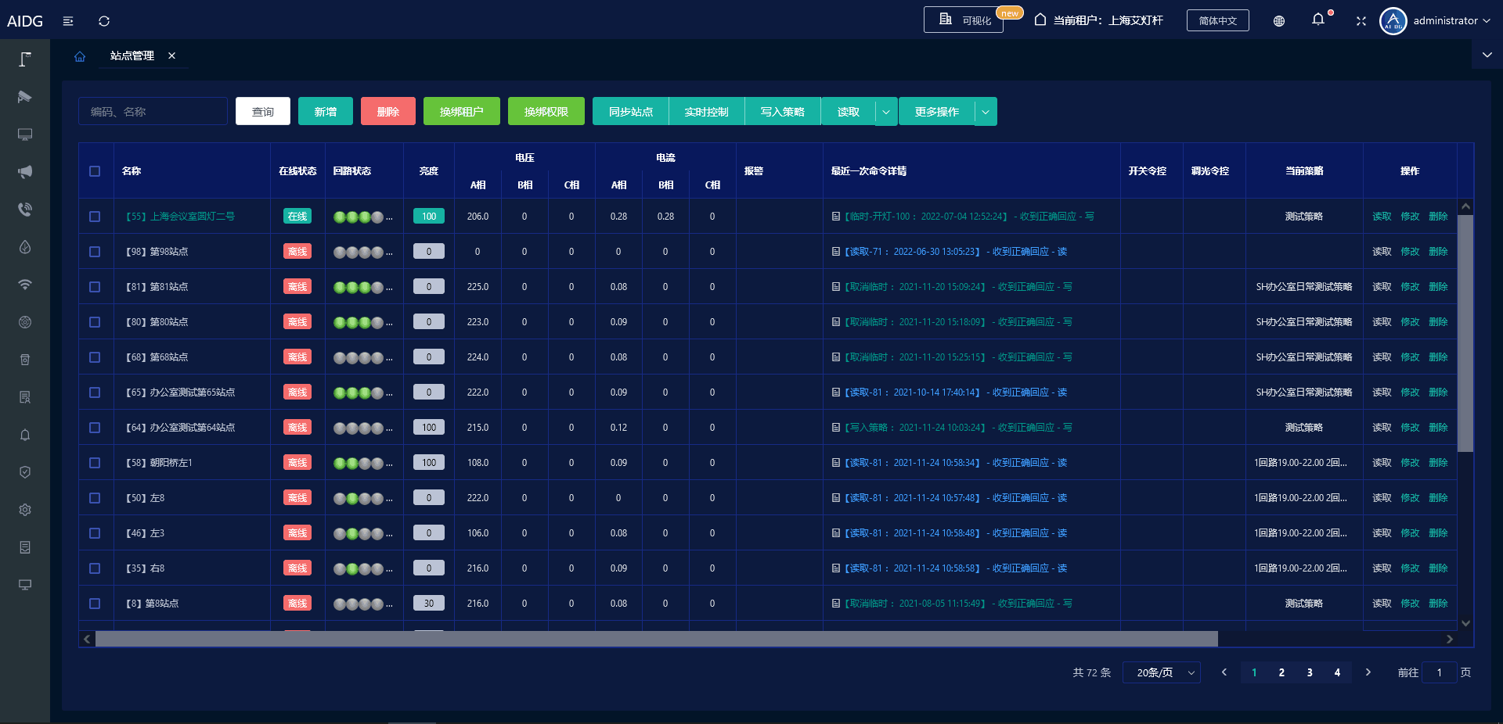Open street lamp sidebar icon

pos(25,59)
